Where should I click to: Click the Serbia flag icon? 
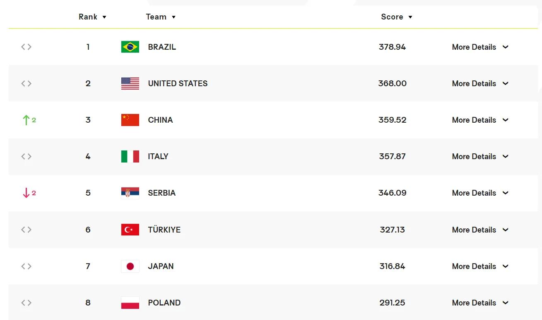(x=130, y=193)
